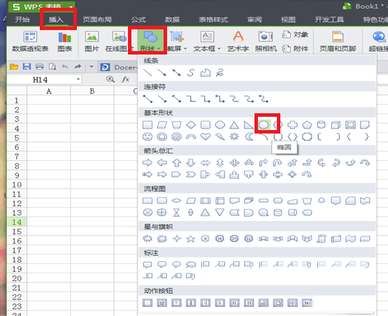Select the flowchart decision diamond
This screenshot has height=316, width=388.
176,201
